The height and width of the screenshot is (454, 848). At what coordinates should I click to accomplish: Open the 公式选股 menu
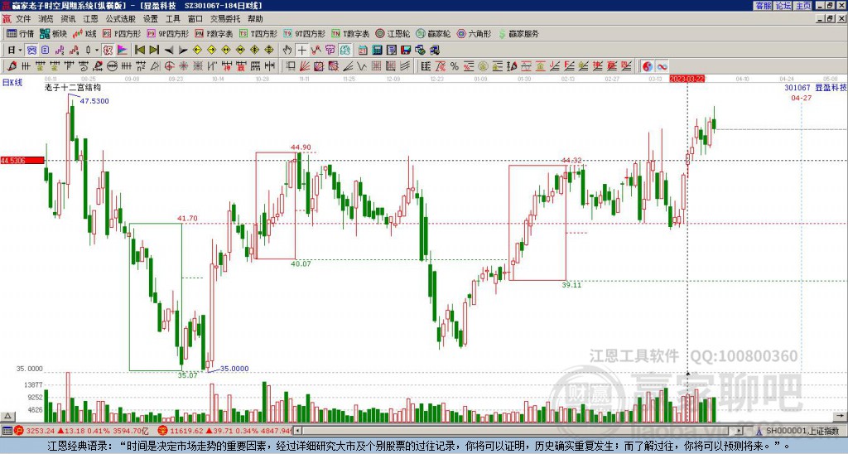pyautogui.click(x=121, y=19)
